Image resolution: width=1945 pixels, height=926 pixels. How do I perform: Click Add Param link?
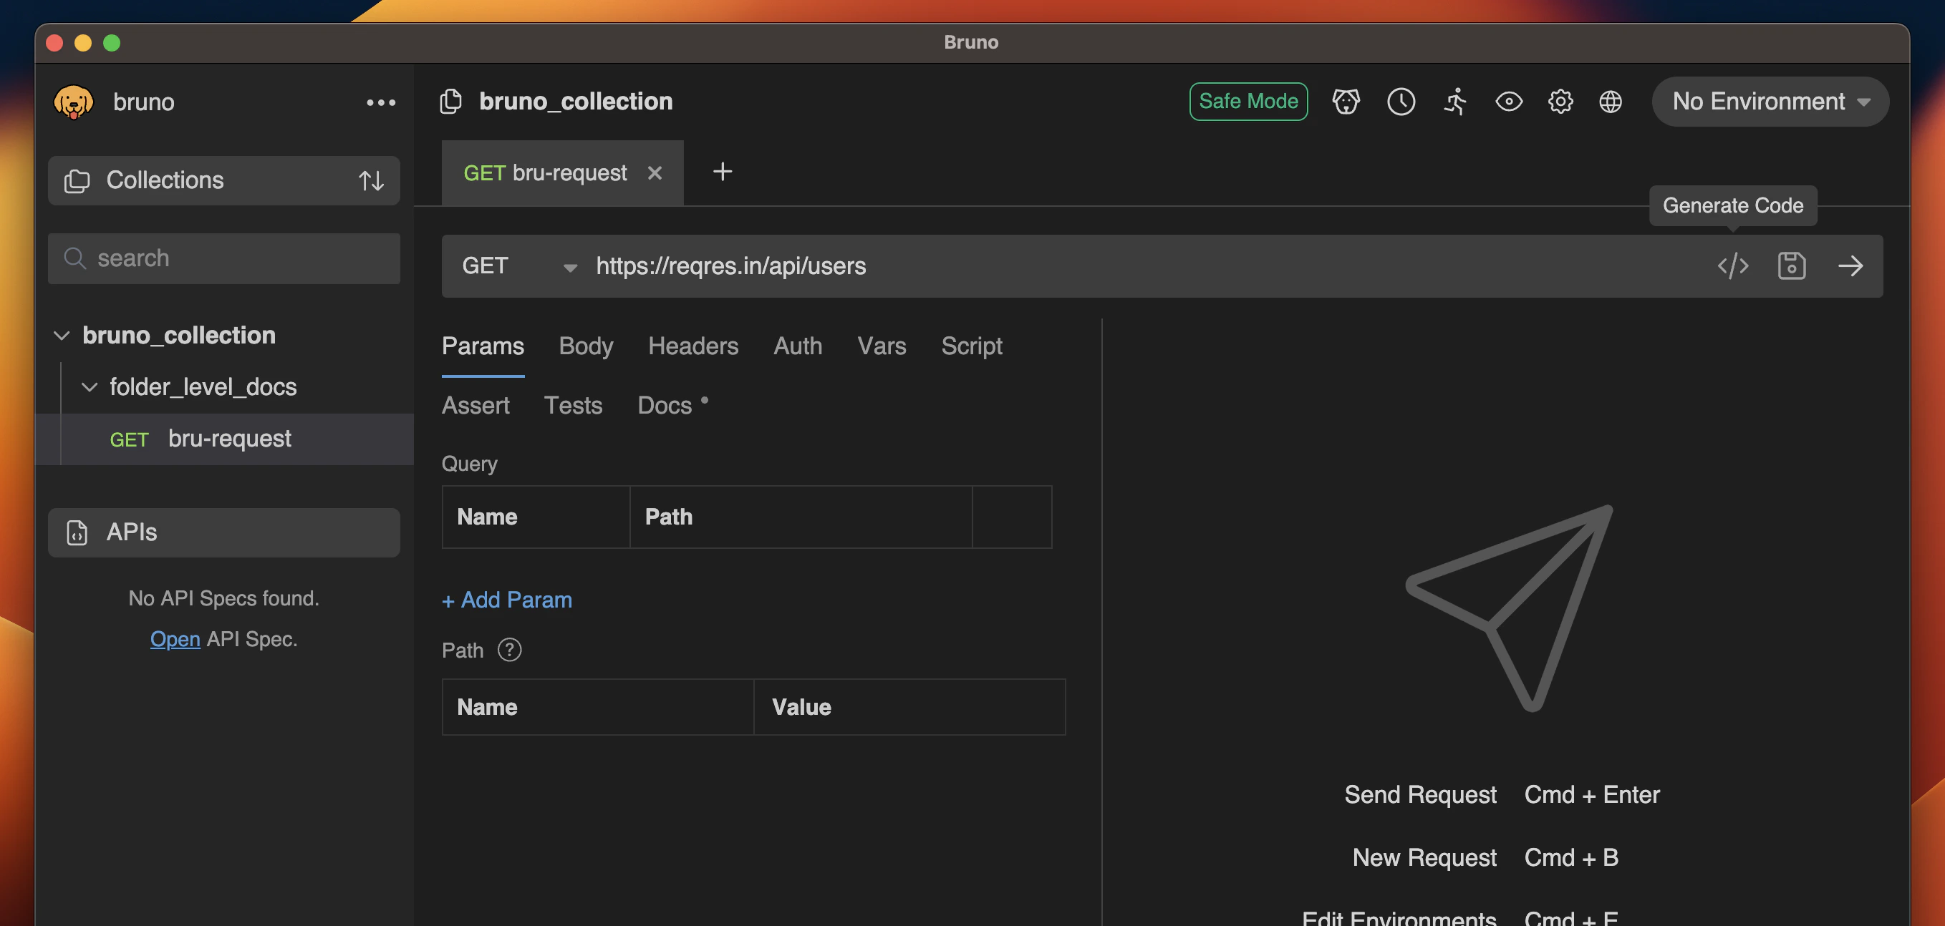506,600
